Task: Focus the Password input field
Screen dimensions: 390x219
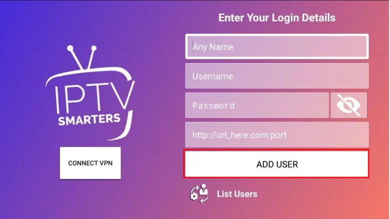Action: (257, 105)
